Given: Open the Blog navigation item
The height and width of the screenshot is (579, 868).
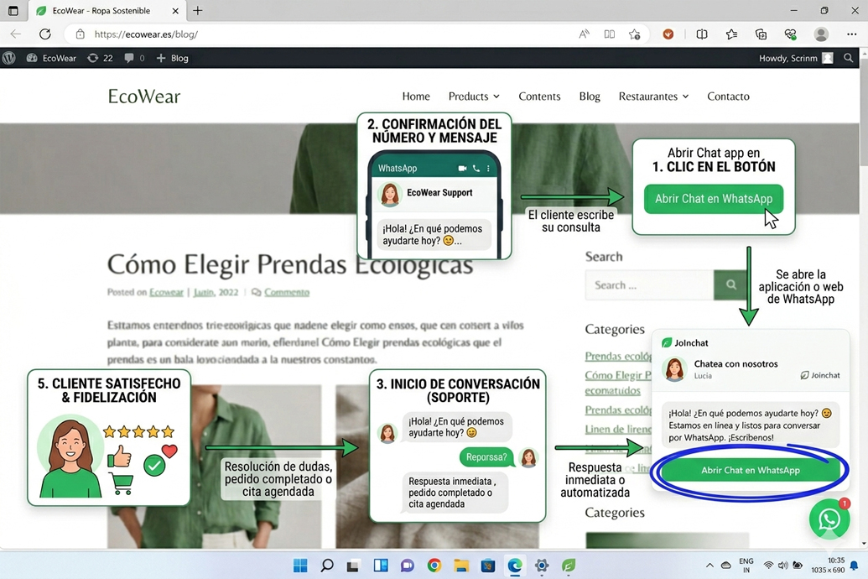Looking at the screenshot, I should pyautogui.click(x=590, y=96).
